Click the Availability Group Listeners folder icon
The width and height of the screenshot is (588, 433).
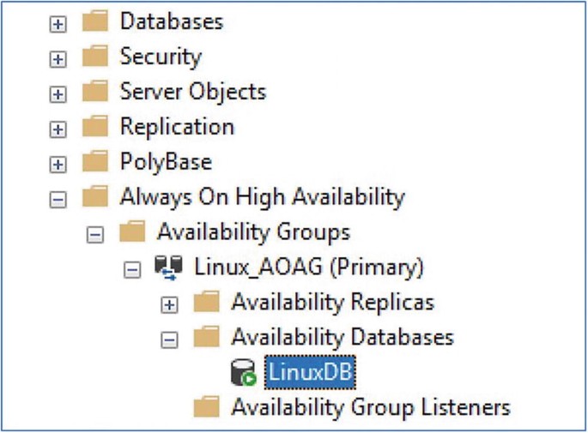point(207,408)
